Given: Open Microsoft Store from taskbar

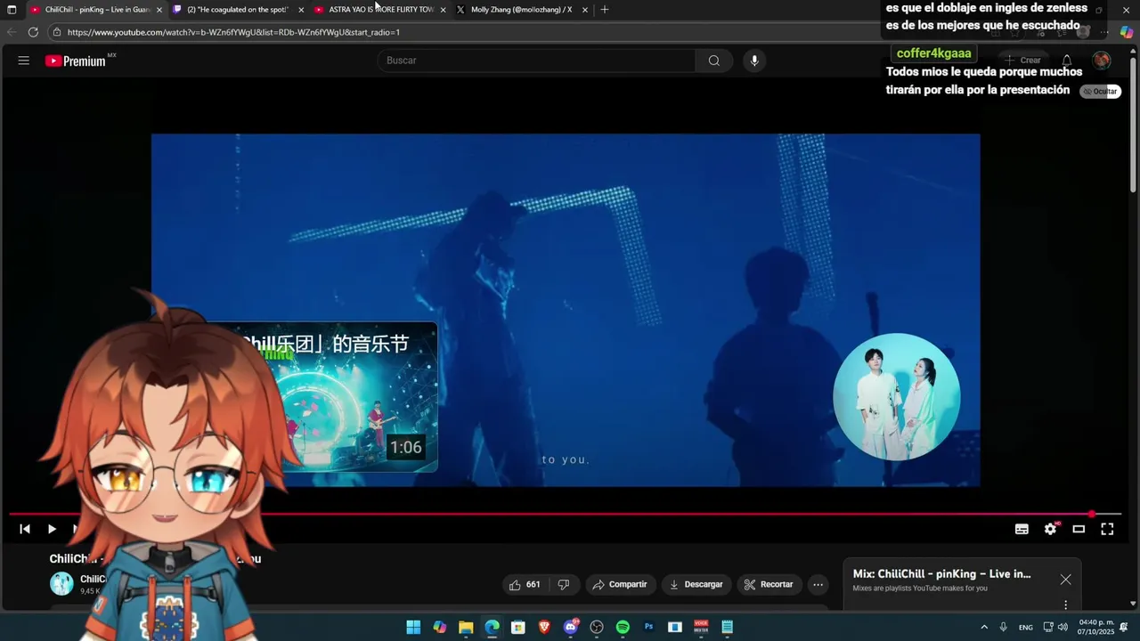Looking at the screenshot, I should coord(517,627).
